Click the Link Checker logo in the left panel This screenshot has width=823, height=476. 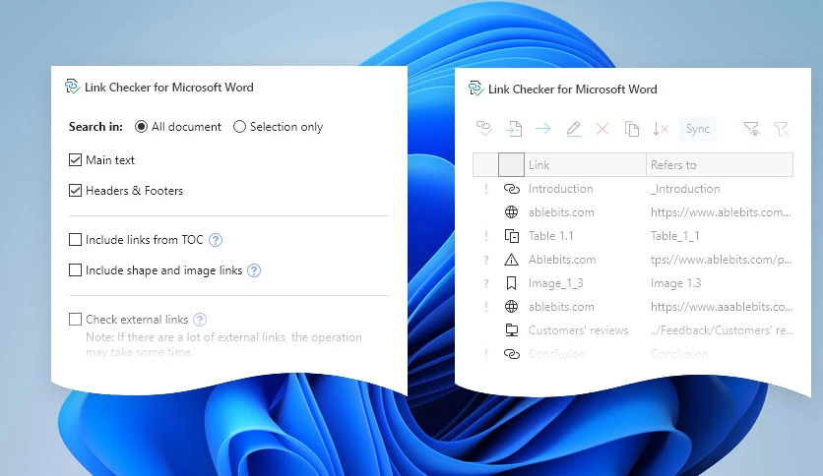(72, 86)
